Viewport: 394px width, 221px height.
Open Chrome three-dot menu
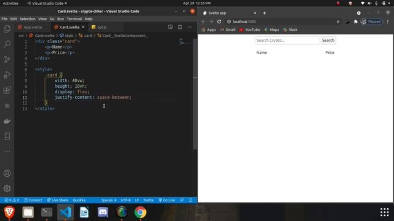click(388, 22)
